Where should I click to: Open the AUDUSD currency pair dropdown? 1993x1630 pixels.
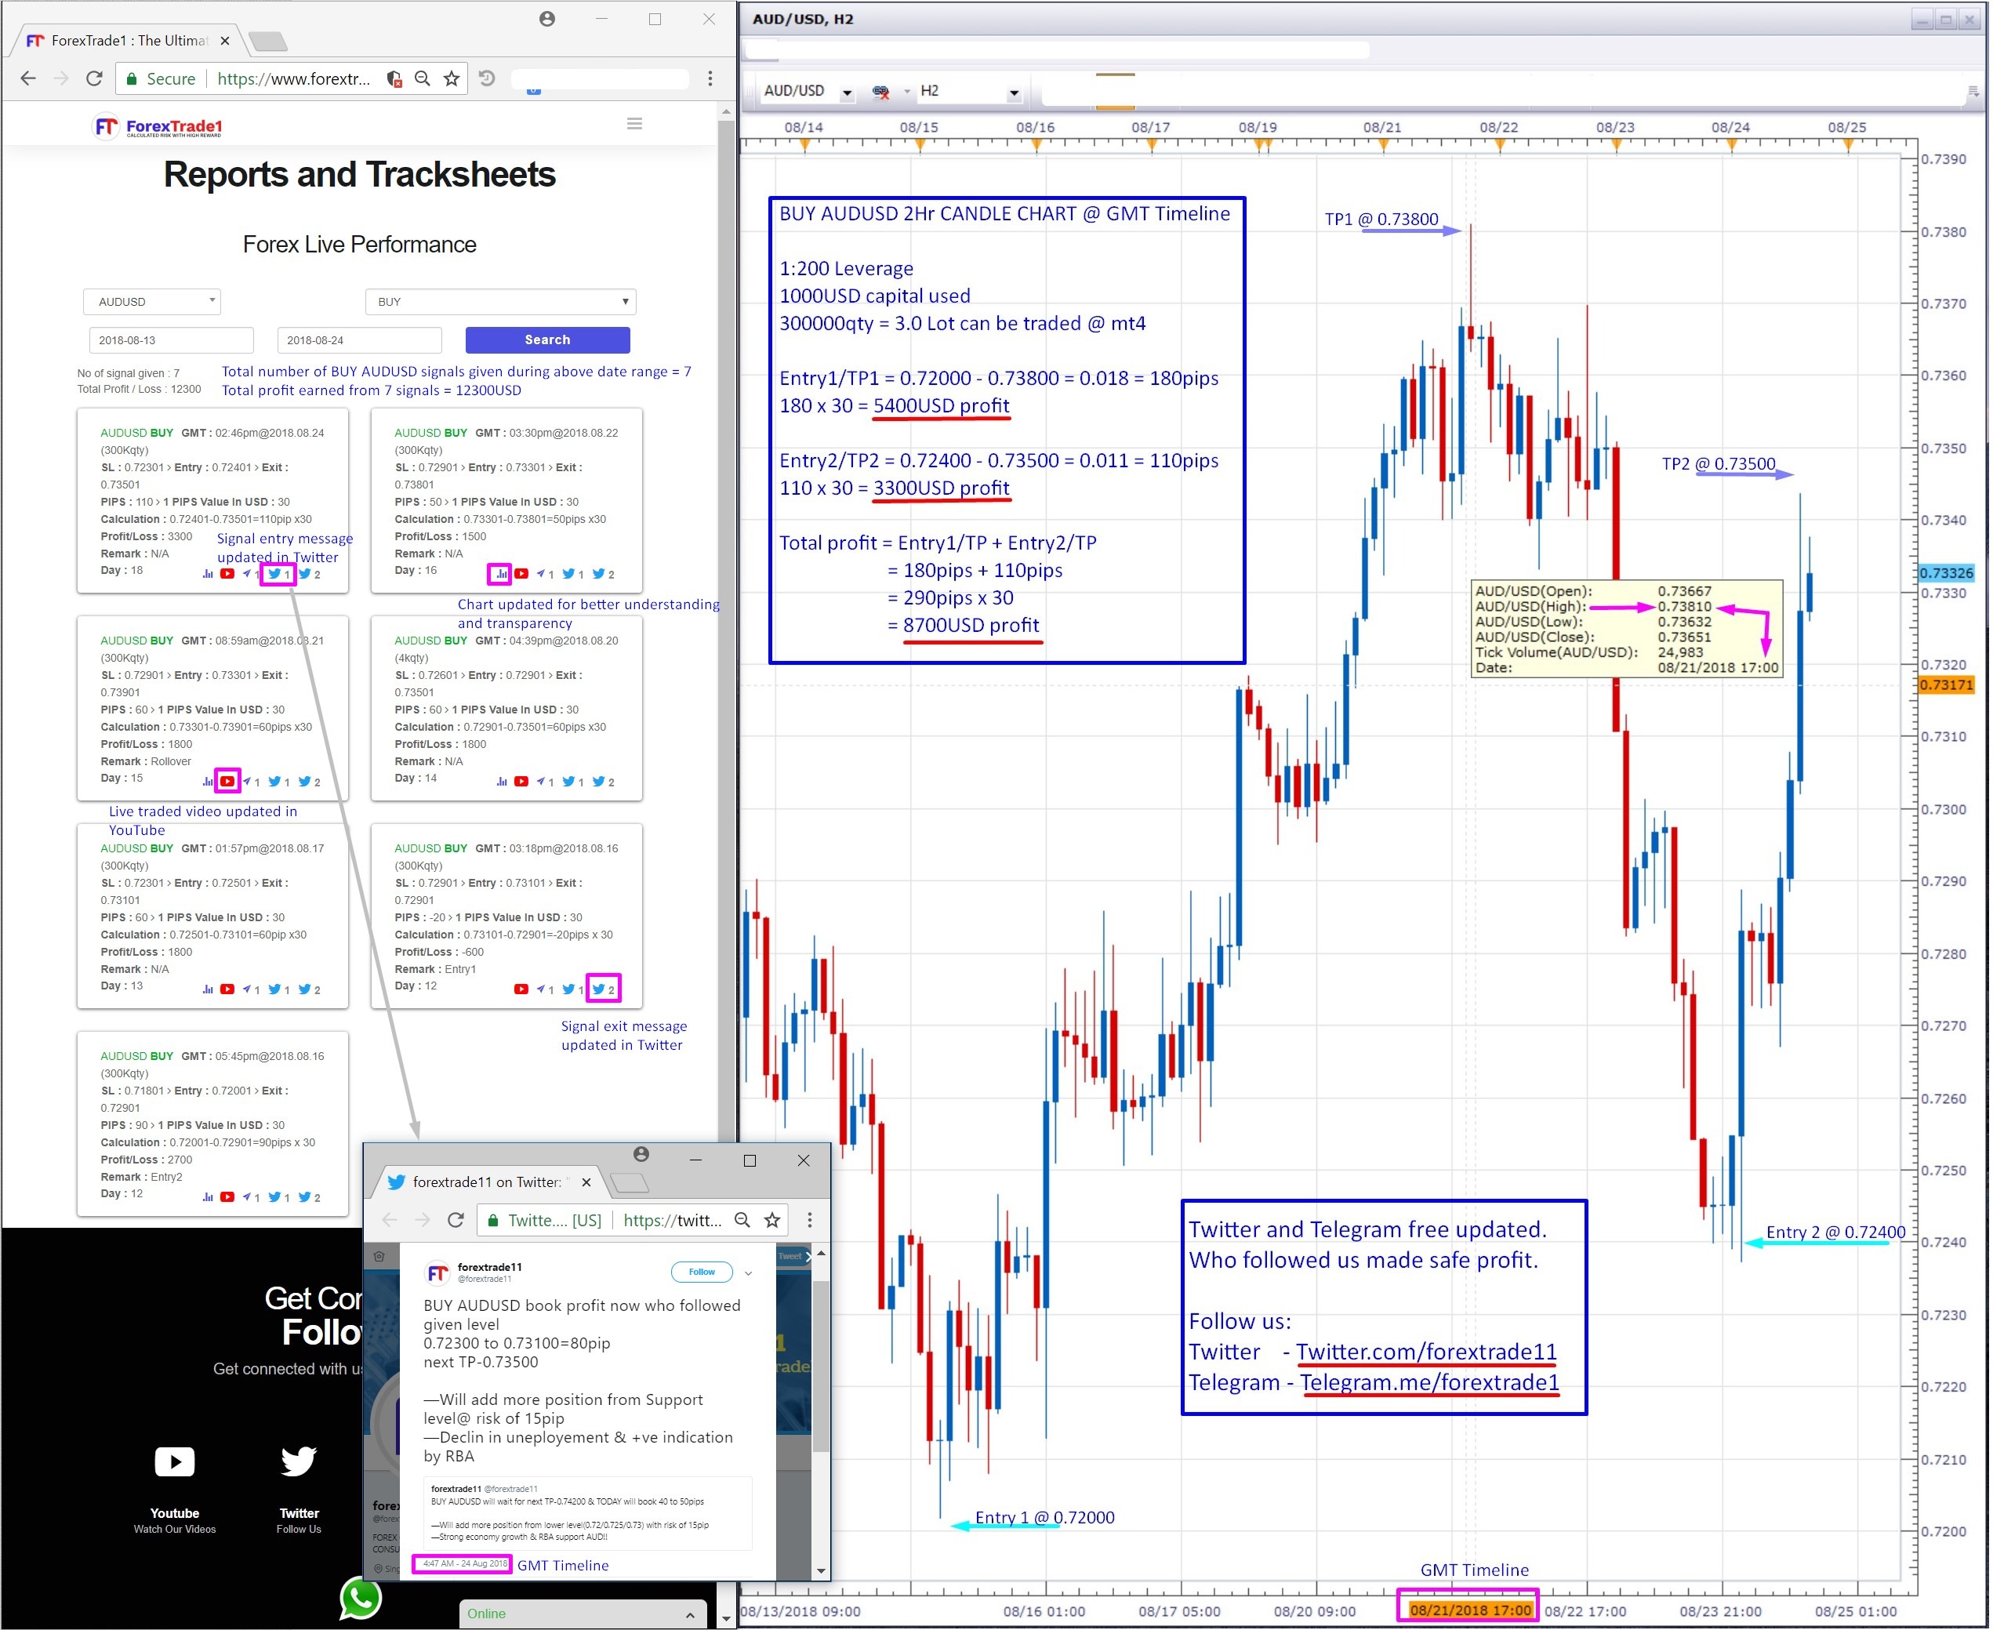(152, 303)
